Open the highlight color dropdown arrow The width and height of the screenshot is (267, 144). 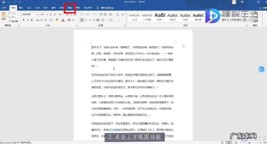point(60,20)
